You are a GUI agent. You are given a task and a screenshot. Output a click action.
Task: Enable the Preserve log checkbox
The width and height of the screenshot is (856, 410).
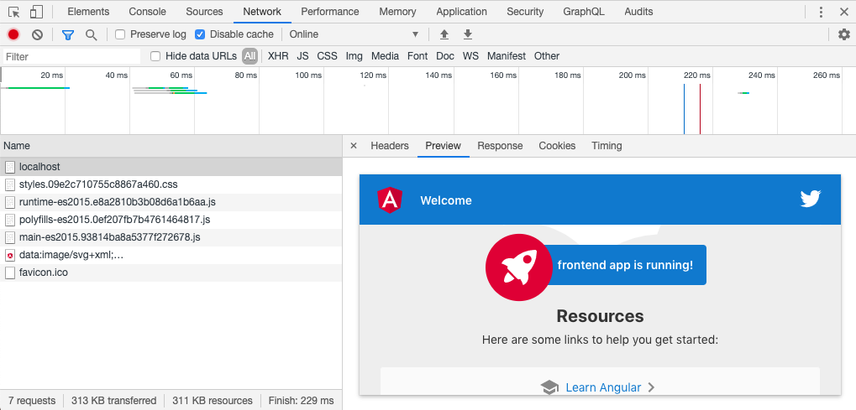coord(120,34)
